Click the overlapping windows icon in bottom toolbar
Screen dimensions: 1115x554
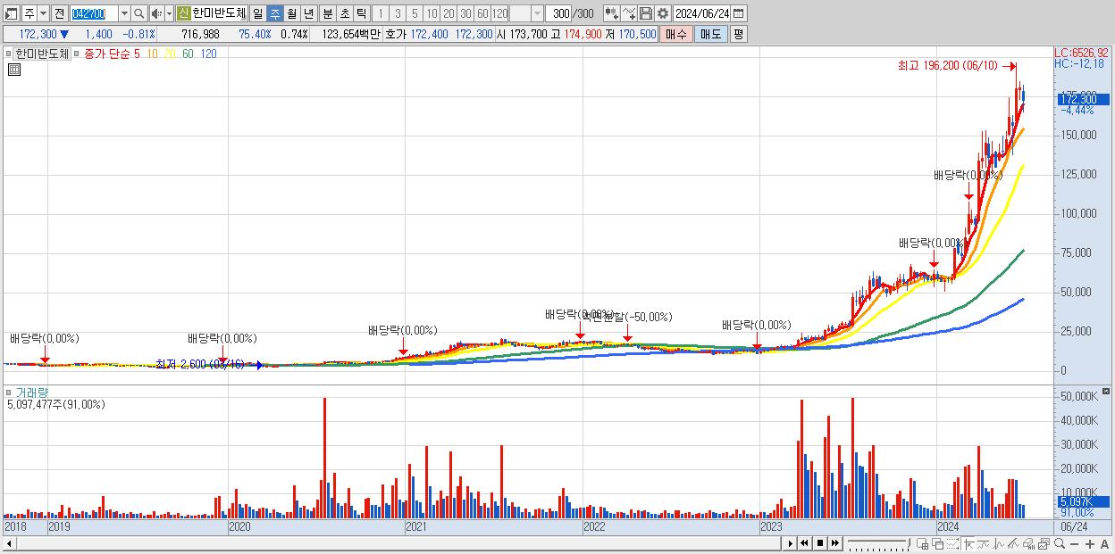coord(938,543)
